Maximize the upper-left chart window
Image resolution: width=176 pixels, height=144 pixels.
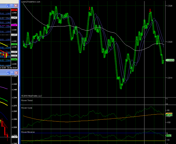pyautogui.click(x=12, y=6)
